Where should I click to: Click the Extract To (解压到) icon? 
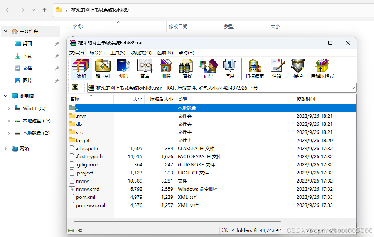point(102,69)
